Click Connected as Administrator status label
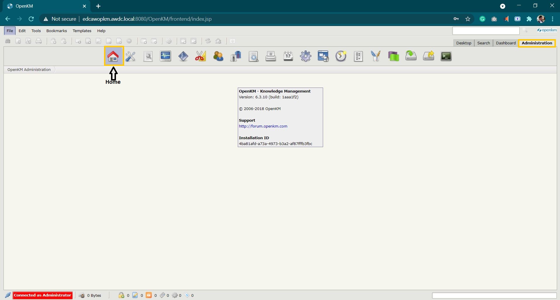The height and width of the screenshot is (300, 560). (43, 295)
